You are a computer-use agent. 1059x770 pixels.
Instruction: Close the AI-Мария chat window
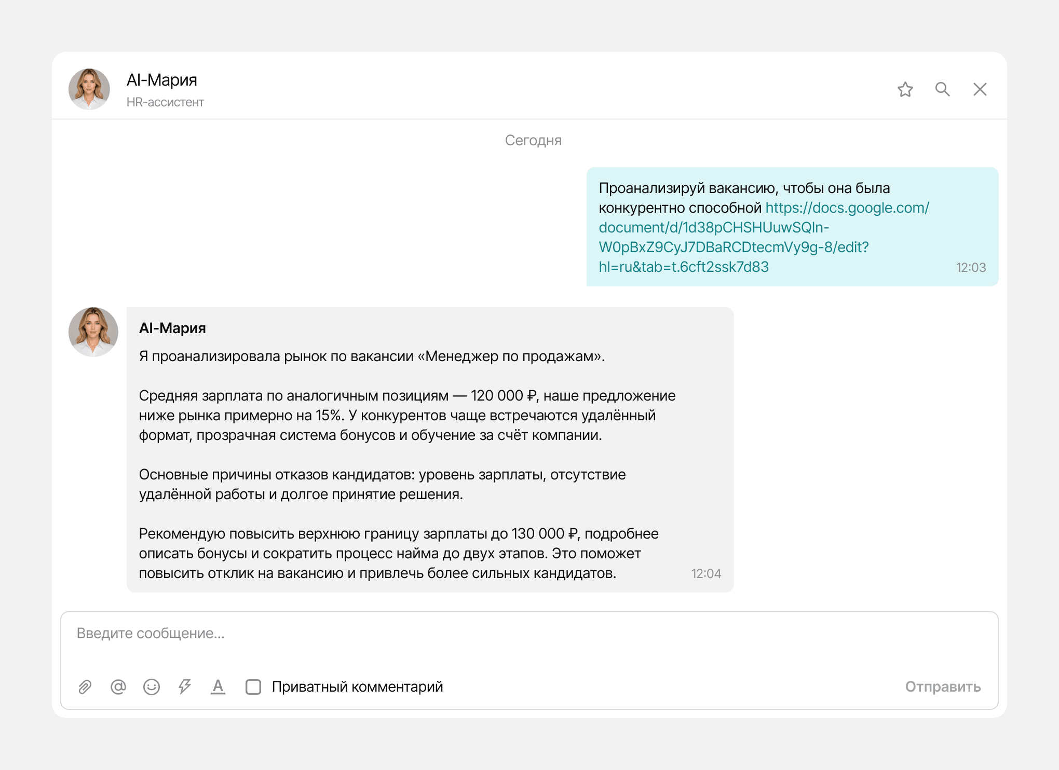(980, 89)
